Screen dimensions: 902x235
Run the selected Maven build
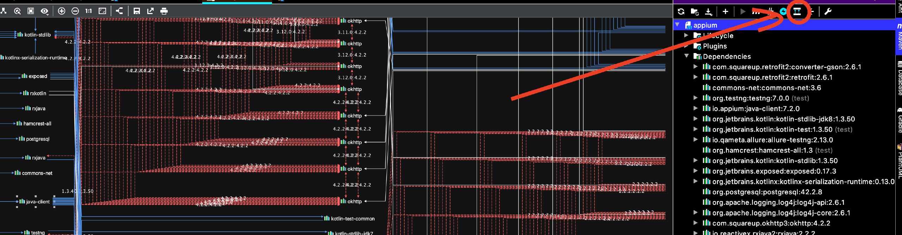pos(743,12)
